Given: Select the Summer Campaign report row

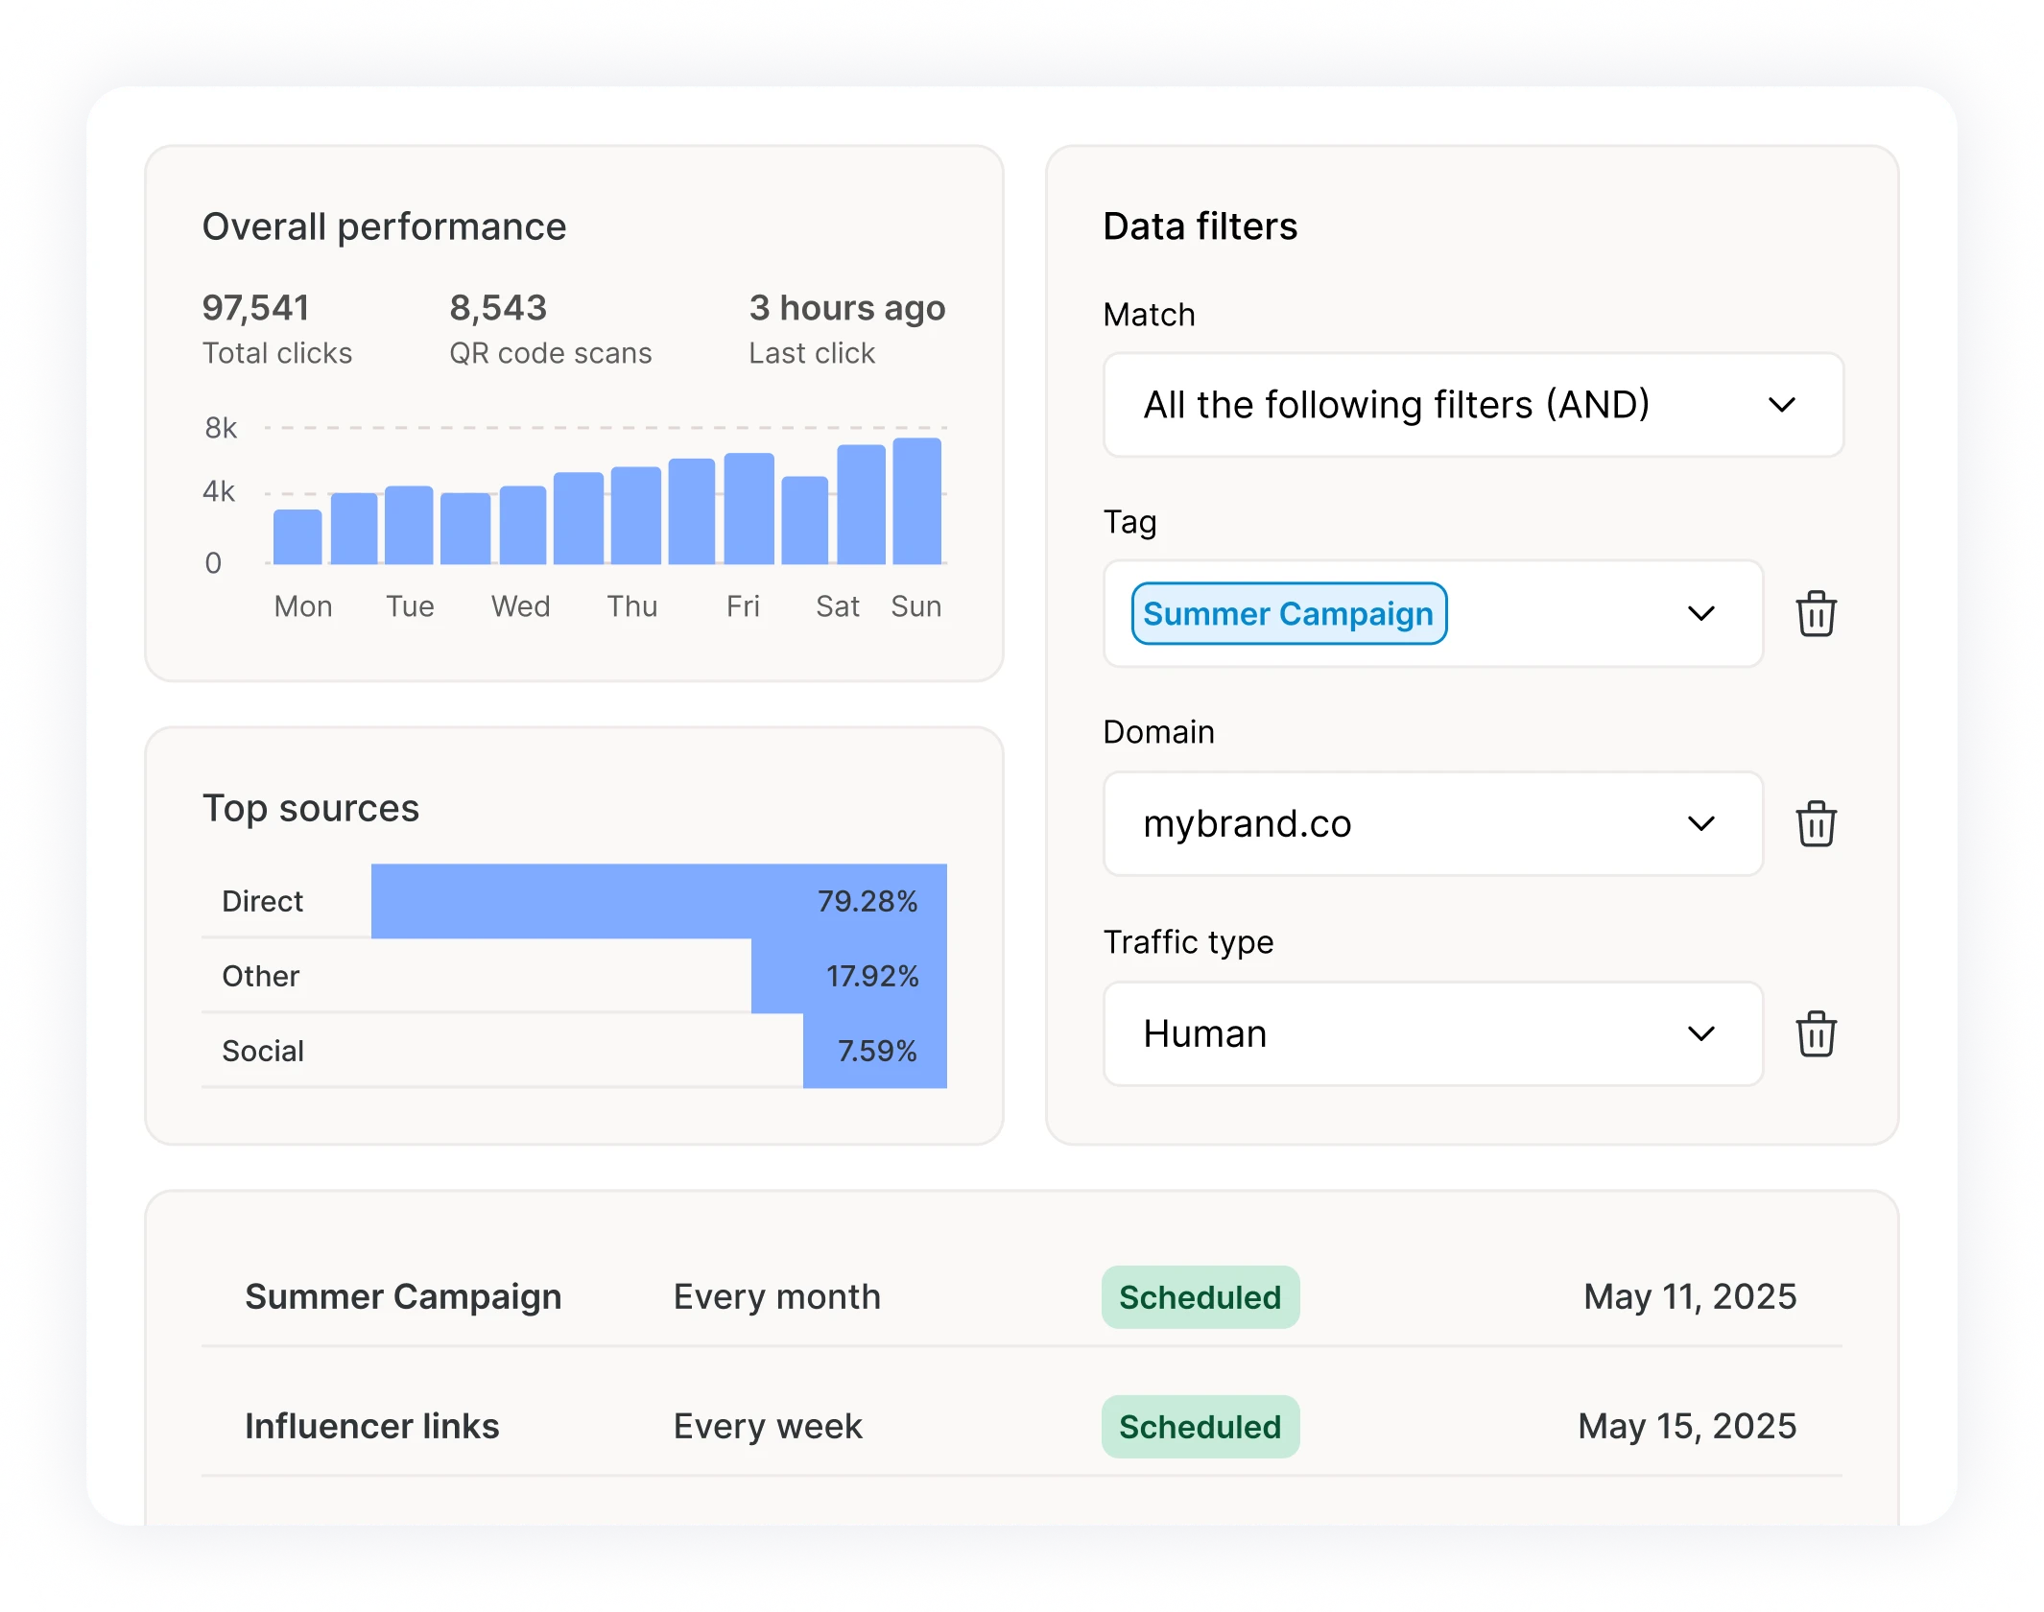Looking at the screenshot, I should pos(403,1296).
